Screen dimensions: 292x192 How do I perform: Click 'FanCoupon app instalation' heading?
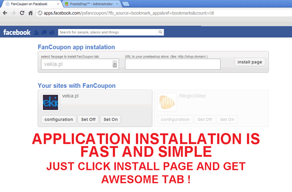coord(77,47)
